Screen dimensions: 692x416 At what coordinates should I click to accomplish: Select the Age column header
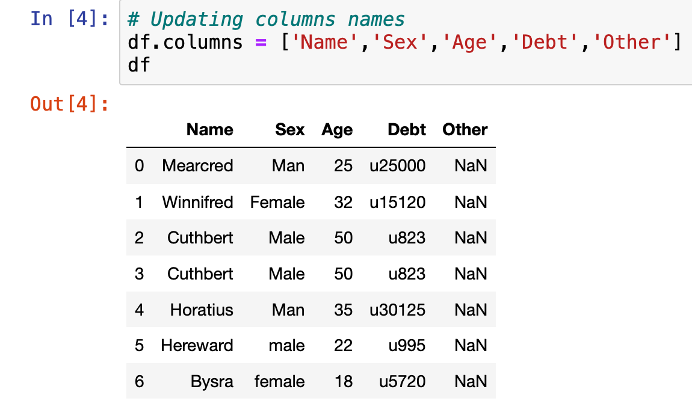pyautogui.click(x=337, y=129)
